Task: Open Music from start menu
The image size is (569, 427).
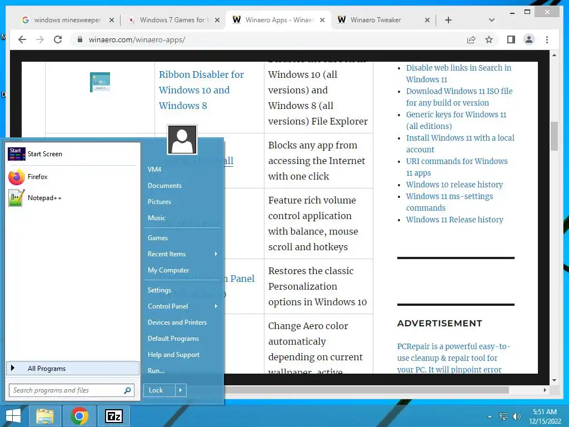Action: tap(156, 218)
